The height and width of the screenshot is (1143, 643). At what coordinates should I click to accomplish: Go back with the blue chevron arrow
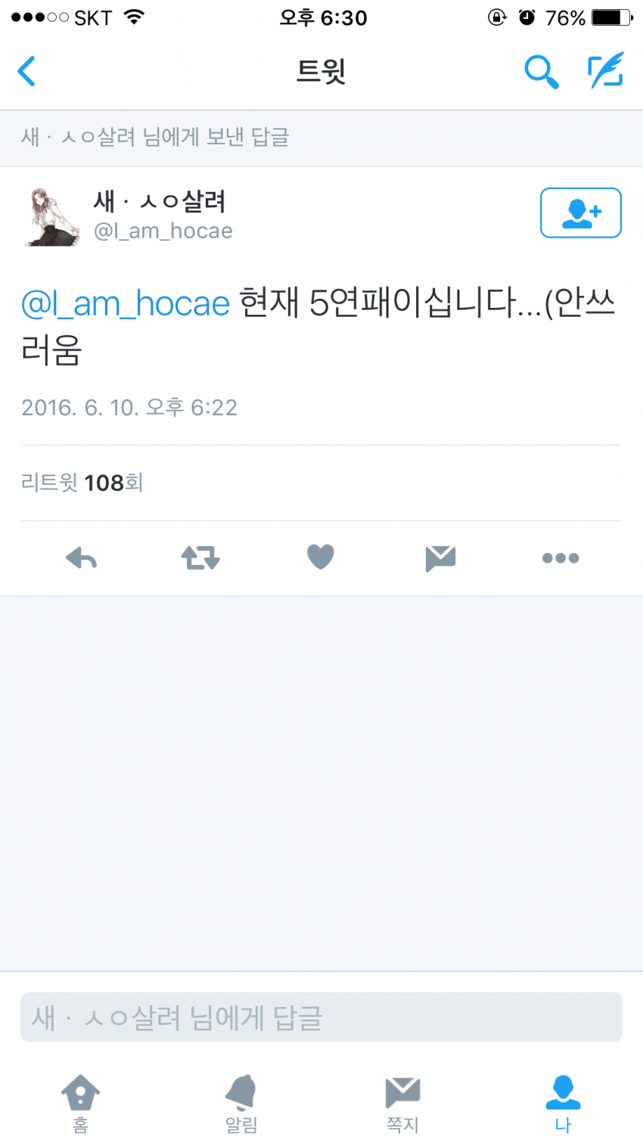[x=26, y=72]
